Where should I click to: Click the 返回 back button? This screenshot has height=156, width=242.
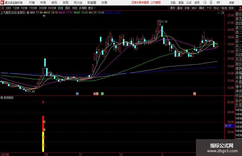[231, 8]
